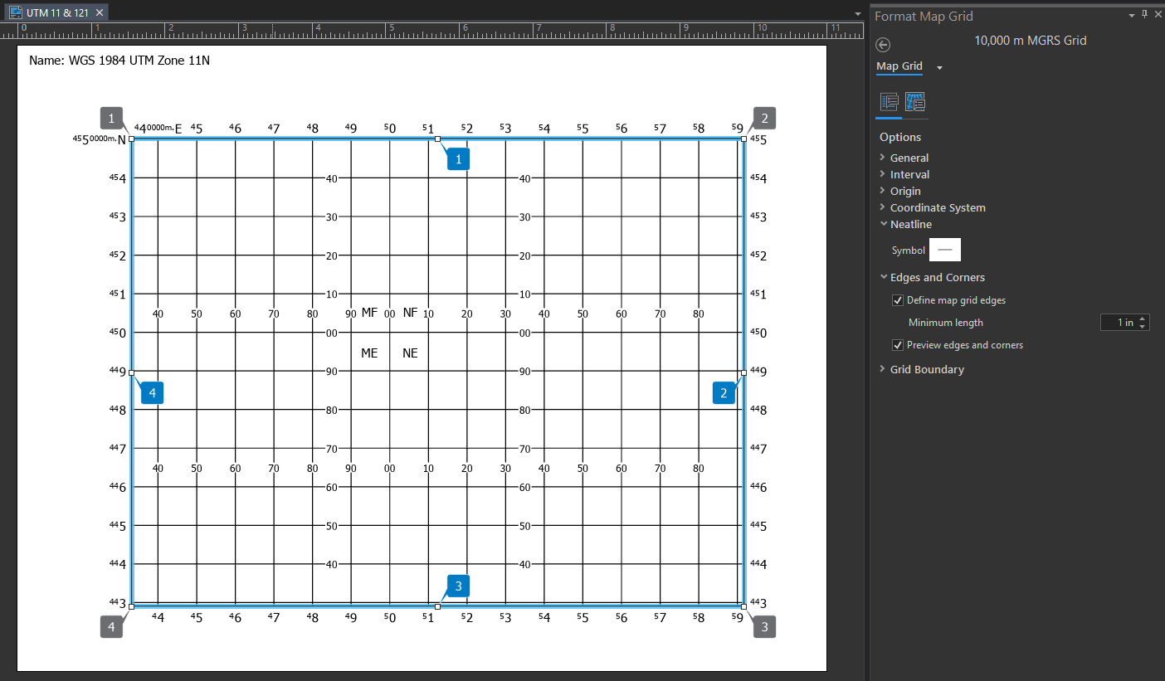Screen dimensions: 1165x681
Task: Close the Format Map Grid pane
Action: [x=1158, y=14]
